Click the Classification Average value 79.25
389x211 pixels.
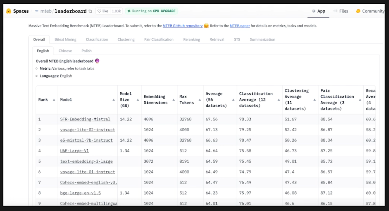click(245, 130)
